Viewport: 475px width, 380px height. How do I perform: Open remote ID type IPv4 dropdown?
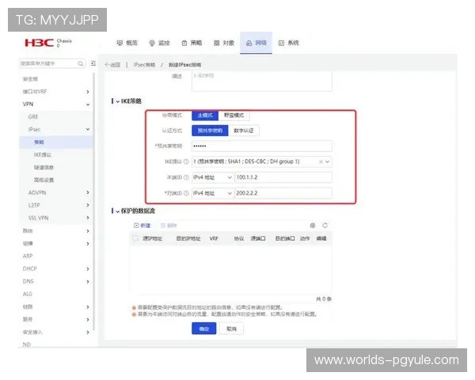(213, 193)
